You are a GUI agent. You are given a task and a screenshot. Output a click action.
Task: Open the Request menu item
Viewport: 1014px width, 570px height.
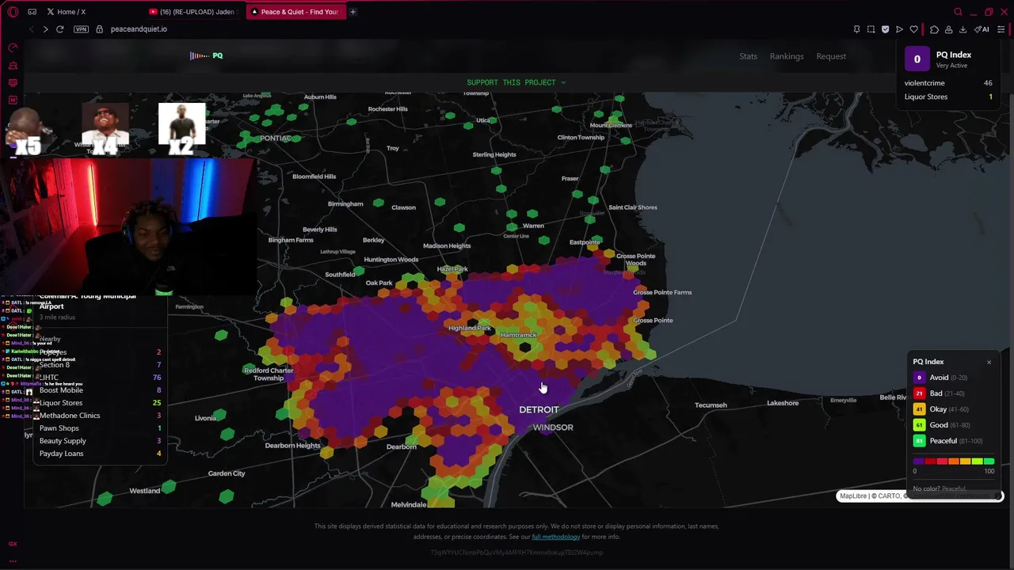pos(831,56)
